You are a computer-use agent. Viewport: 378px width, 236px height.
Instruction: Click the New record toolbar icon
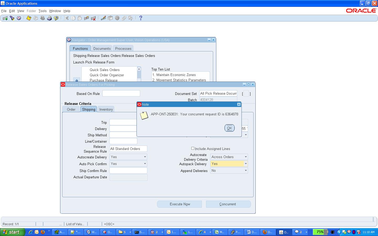coord(5,18)
